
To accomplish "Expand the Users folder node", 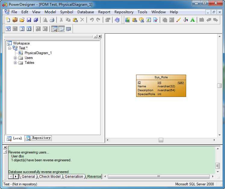I will pyautogui.click(x=15, y=58).
